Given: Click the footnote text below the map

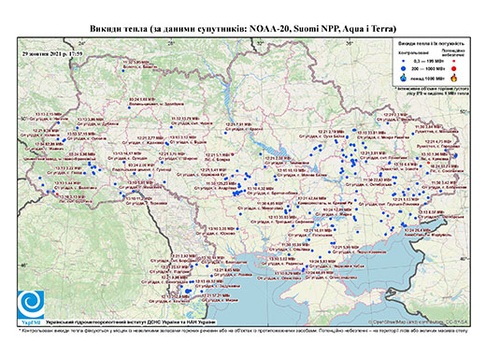Looking at the screenshot, I should click(x=243, y=330).
